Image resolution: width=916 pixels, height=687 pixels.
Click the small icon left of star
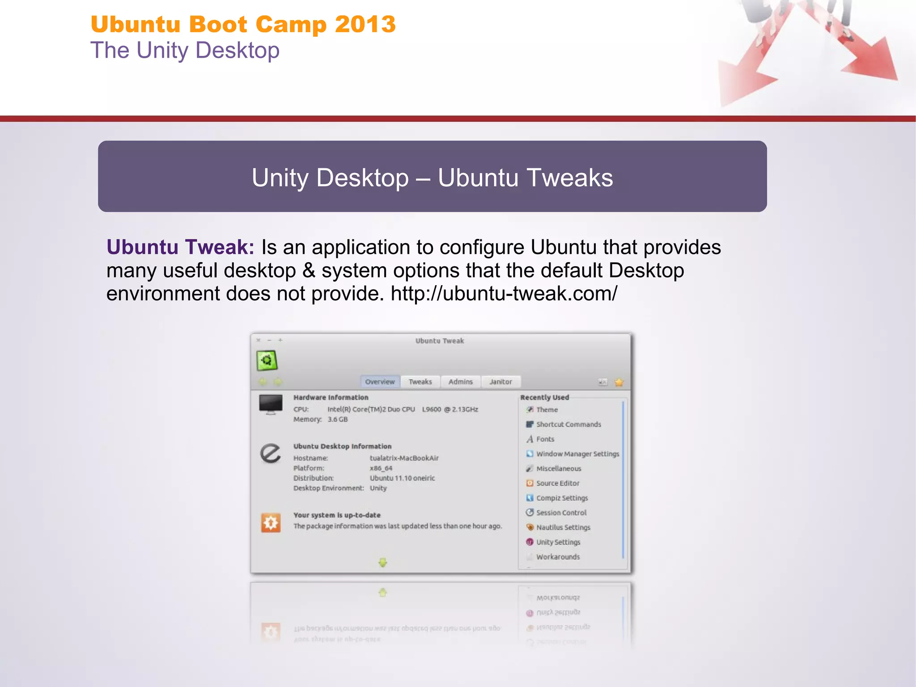tap(602, 382)
